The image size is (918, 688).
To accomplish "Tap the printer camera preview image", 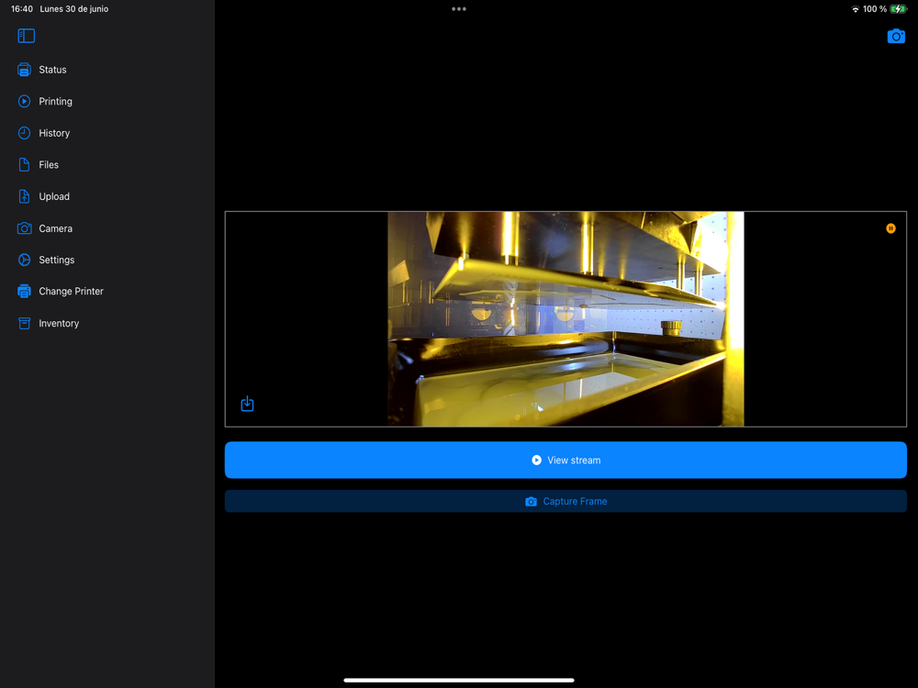I will (565, 319).
